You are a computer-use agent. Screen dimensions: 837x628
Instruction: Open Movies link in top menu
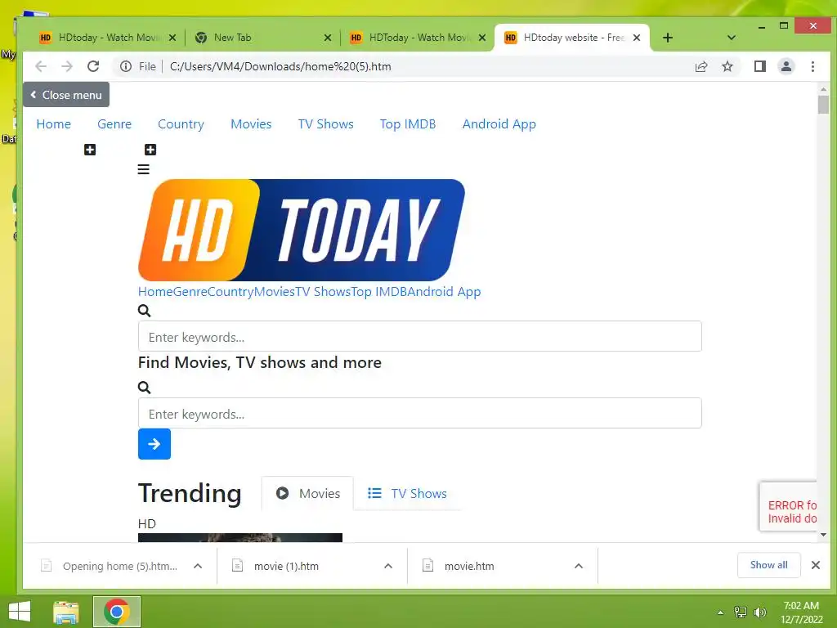click(x=251, y=124)
